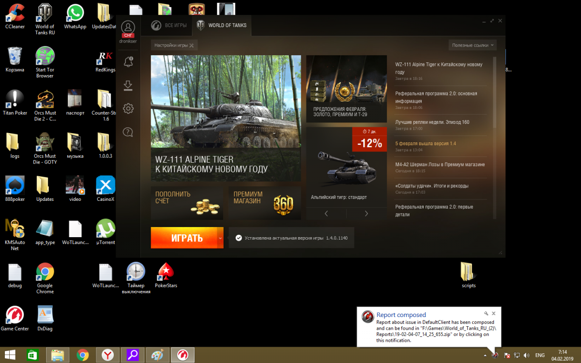Click the dronikser profile avatar
The width and height of the screenshot is (581, 363).
coord(128,28)
